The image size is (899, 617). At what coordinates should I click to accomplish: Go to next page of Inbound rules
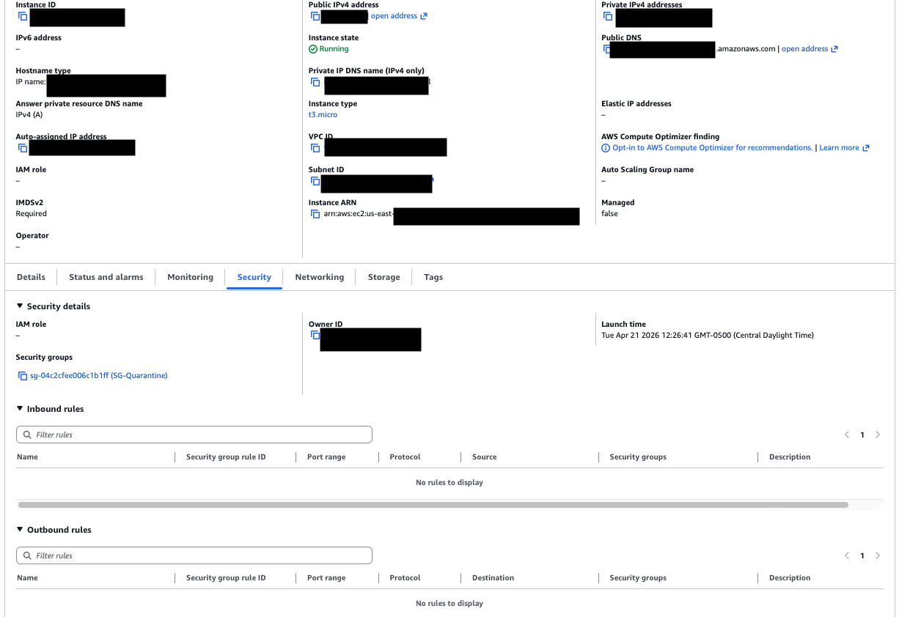pos(878,435)
